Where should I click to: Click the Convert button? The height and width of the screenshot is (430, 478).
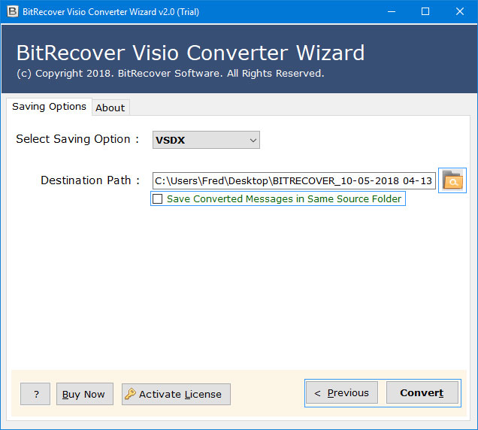pos(422,393)
